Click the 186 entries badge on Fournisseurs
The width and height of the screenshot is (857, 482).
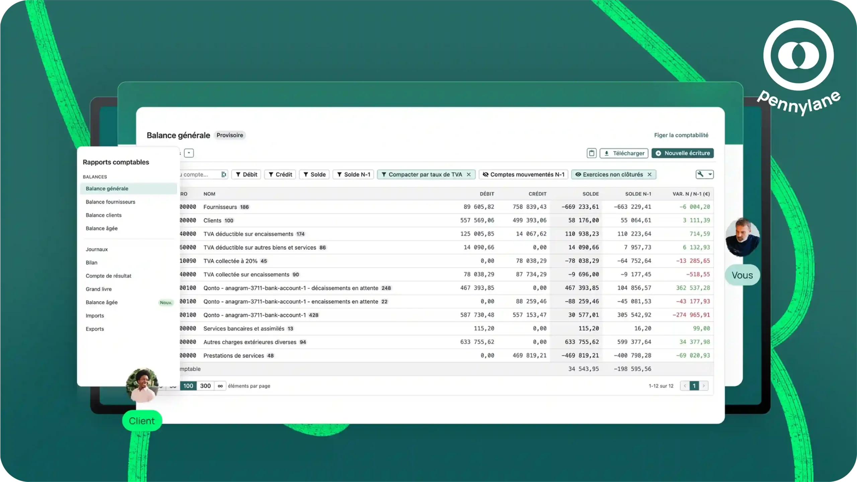[244, 207]
